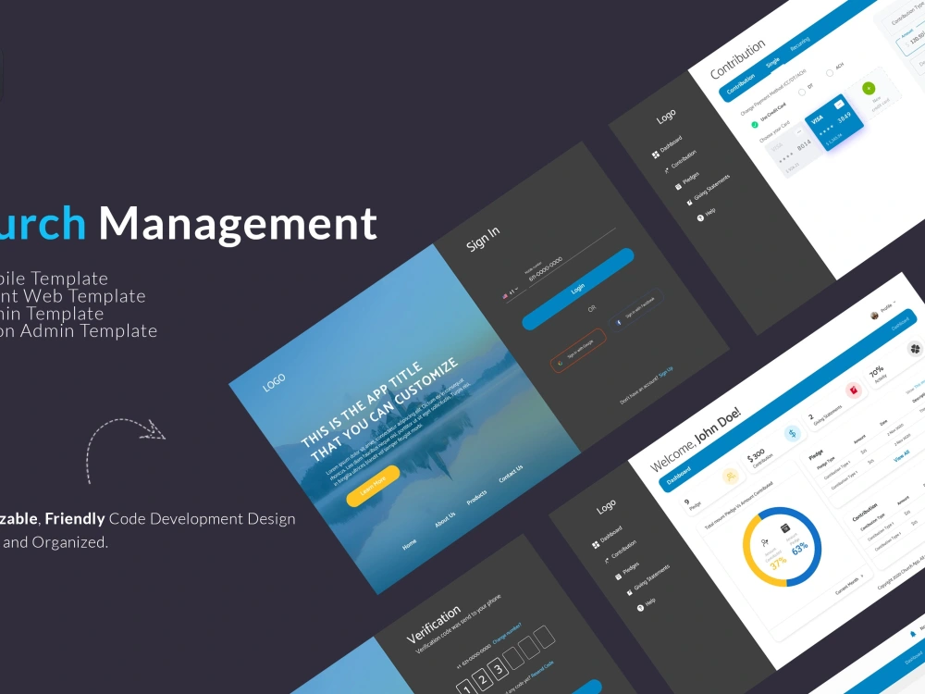Click Home in the landing page navigation

click(x=410, y=544)
